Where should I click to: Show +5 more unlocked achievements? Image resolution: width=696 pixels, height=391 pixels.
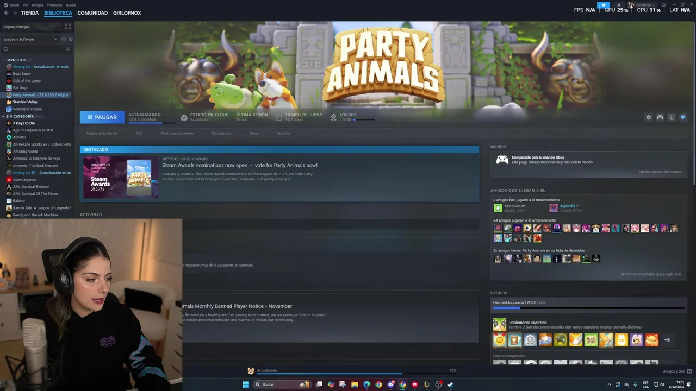[667, 340]
